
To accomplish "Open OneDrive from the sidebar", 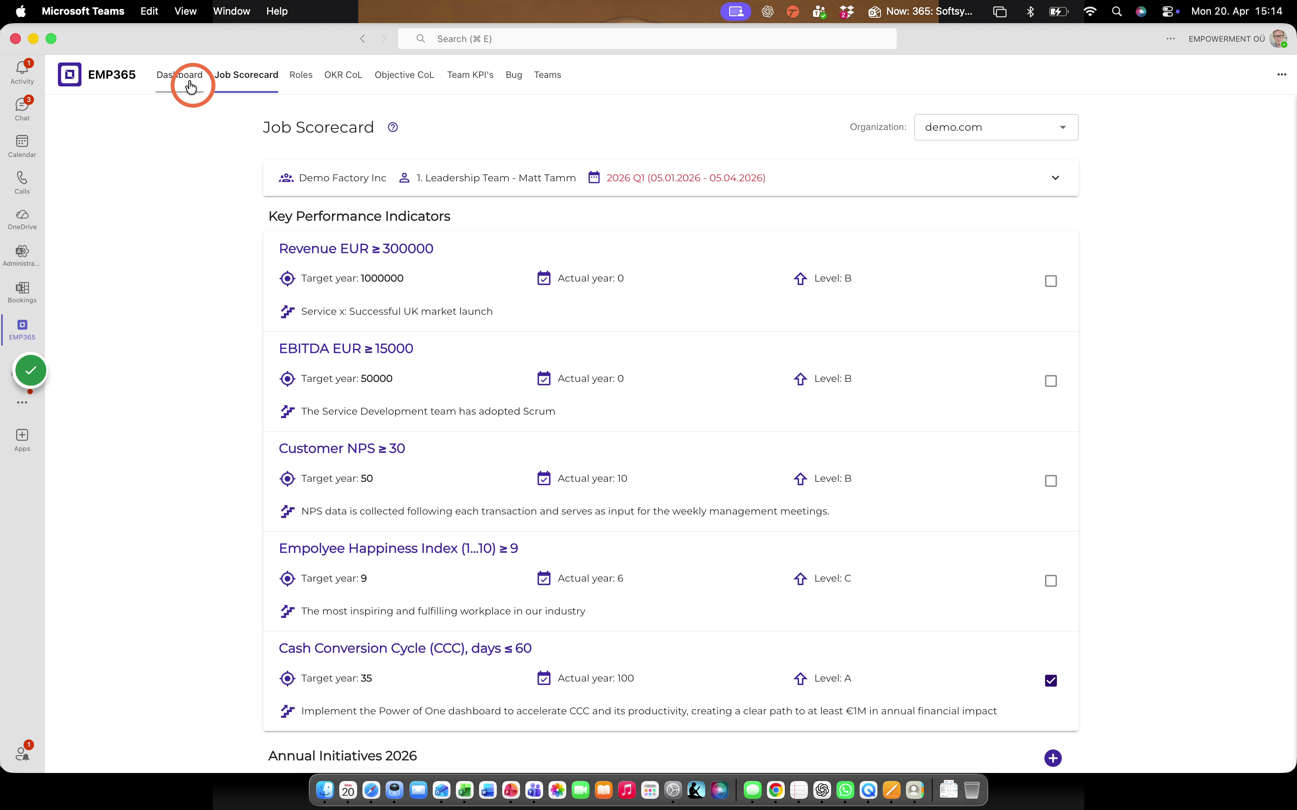I will 22,219.
